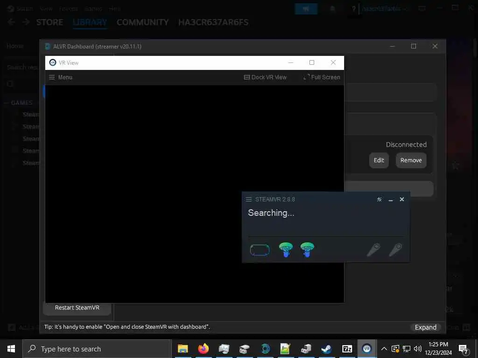Open File Explorer from the taskbar

[x=183, y=349]
